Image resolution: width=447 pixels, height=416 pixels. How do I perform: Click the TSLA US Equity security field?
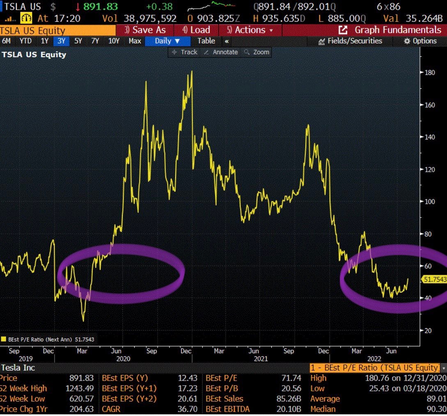point(58,30)
